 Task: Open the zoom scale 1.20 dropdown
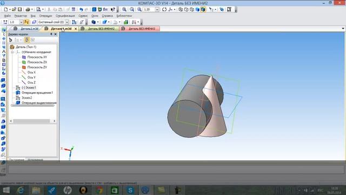157,10
